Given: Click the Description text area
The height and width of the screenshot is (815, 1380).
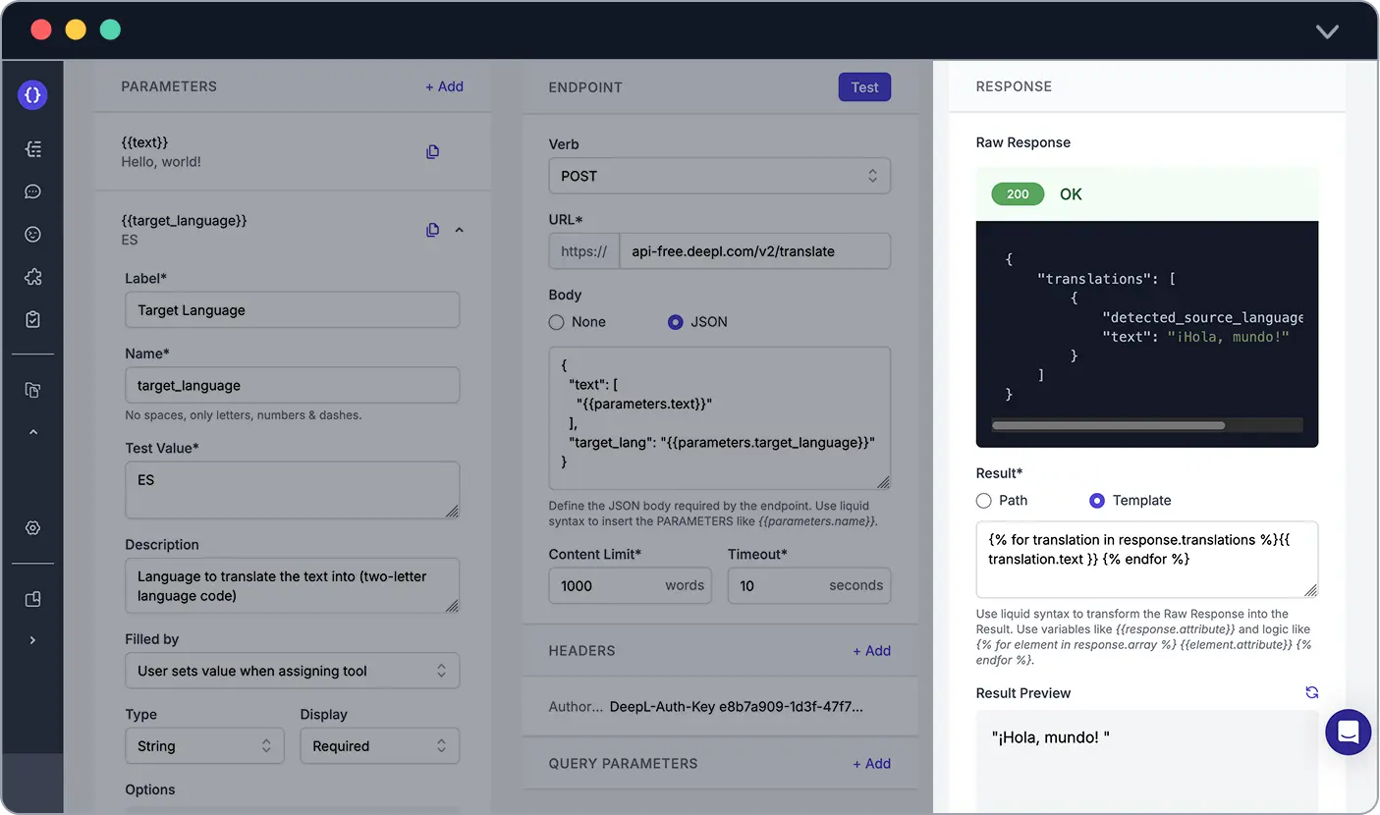Looking at the screenshot, I should (292, 586).
